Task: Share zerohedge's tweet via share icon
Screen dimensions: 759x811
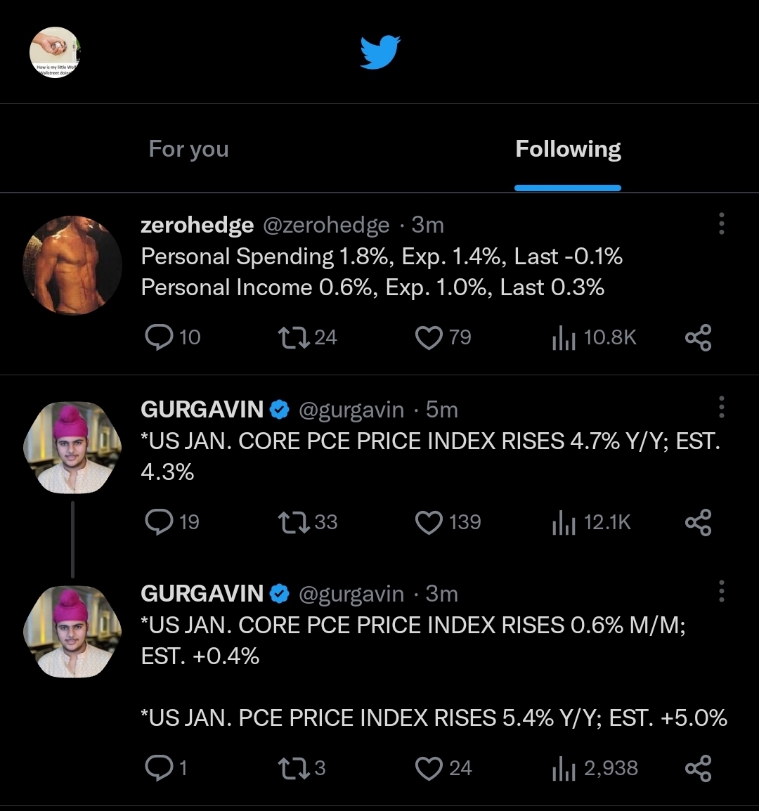Action: point(698,337)
